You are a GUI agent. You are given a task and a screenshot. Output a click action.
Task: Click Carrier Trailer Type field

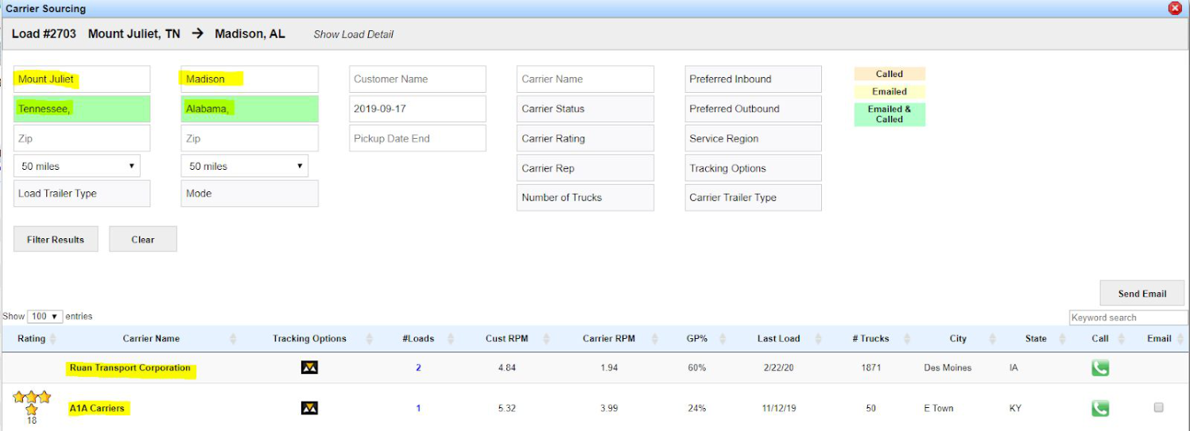point(753,198)
